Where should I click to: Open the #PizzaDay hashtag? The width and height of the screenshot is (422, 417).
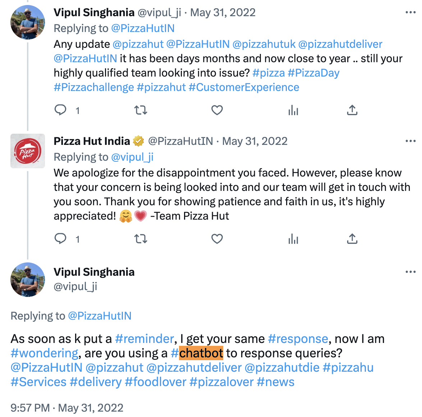[x=313, y=73]
